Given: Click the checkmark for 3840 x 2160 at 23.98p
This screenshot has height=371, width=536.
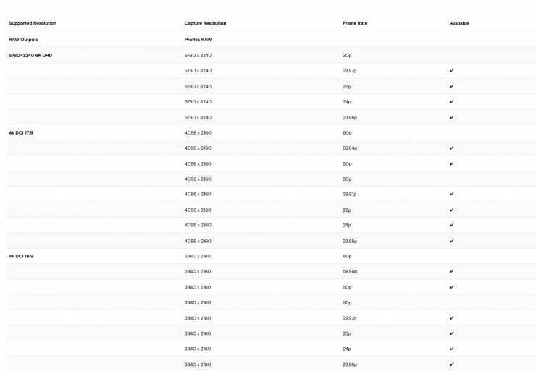Looking at the screenshot, I should click(x=451, y=364).
